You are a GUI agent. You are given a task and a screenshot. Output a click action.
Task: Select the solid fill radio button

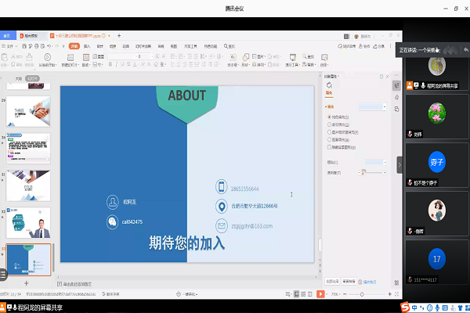pyautogui.click(x=328, y=117)
